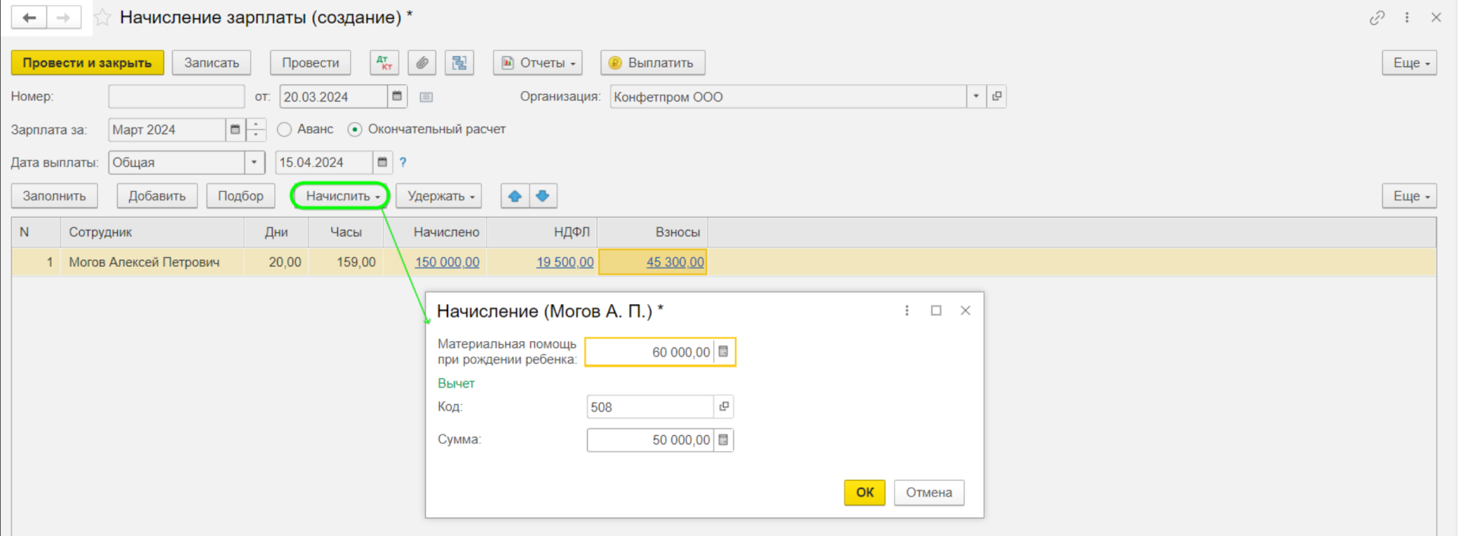Click the comment icon next to document date
The height and width of the screenshot is (536, 1458).
(426, 97)
